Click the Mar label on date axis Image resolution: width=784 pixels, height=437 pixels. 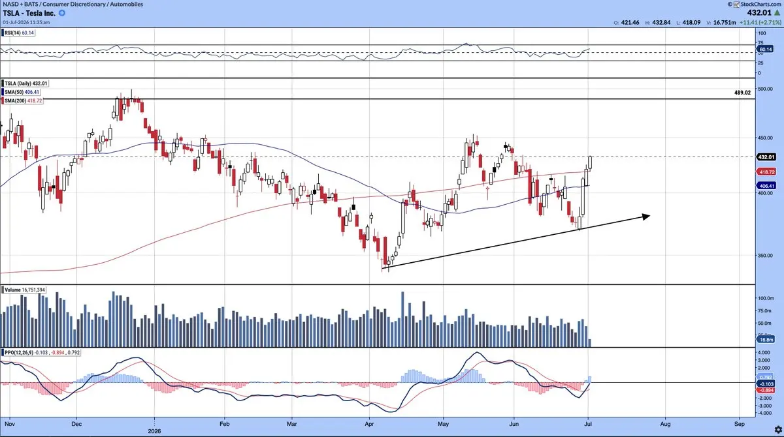(293, 425)
